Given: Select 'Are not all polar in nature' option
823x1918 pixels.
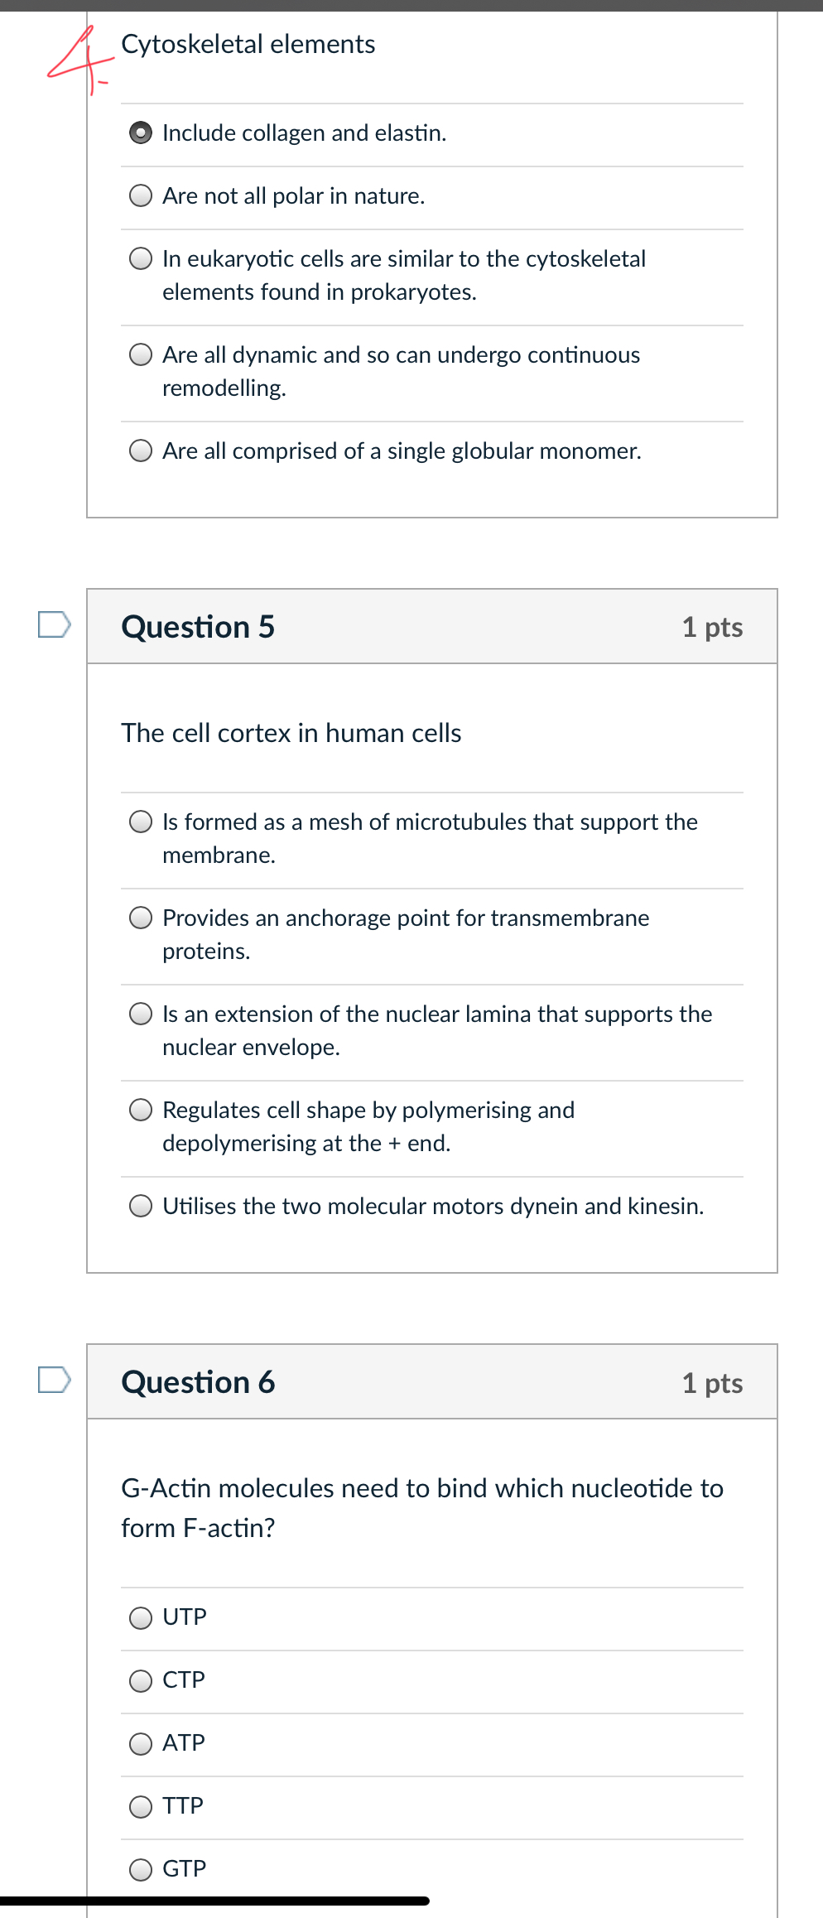Looking at the screenshot, I should [x=141, y=195].
